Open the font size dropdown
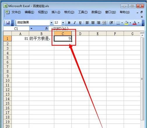Image resolution: width=147 pixels, height=128 pixels. point(63,23)
